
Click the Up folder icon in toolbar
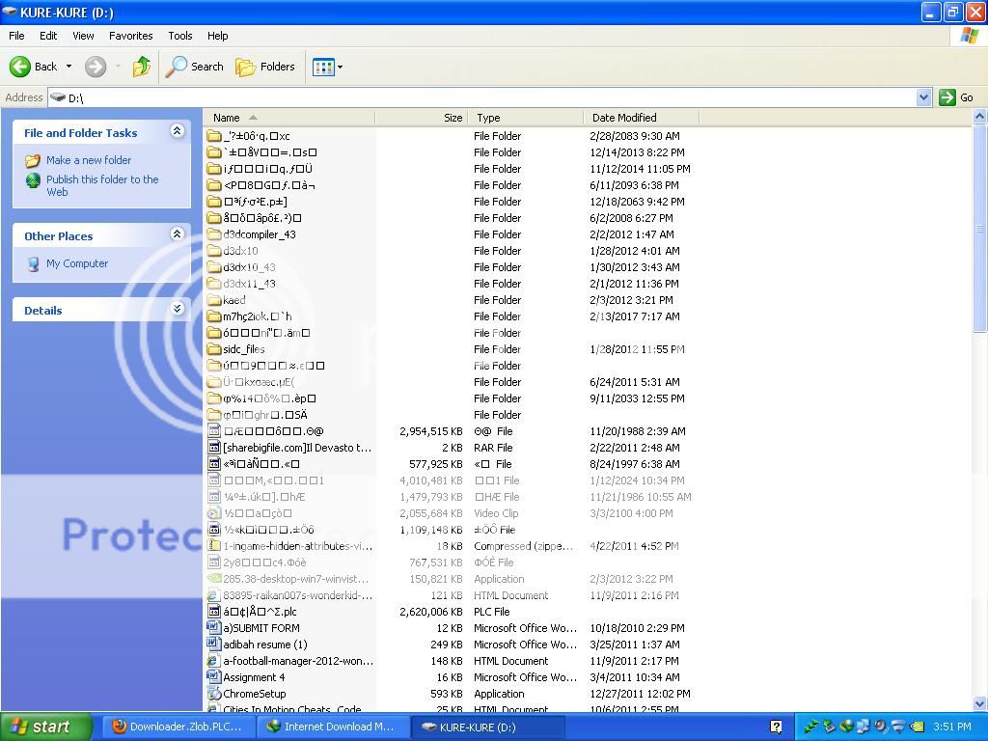point(142,67)
